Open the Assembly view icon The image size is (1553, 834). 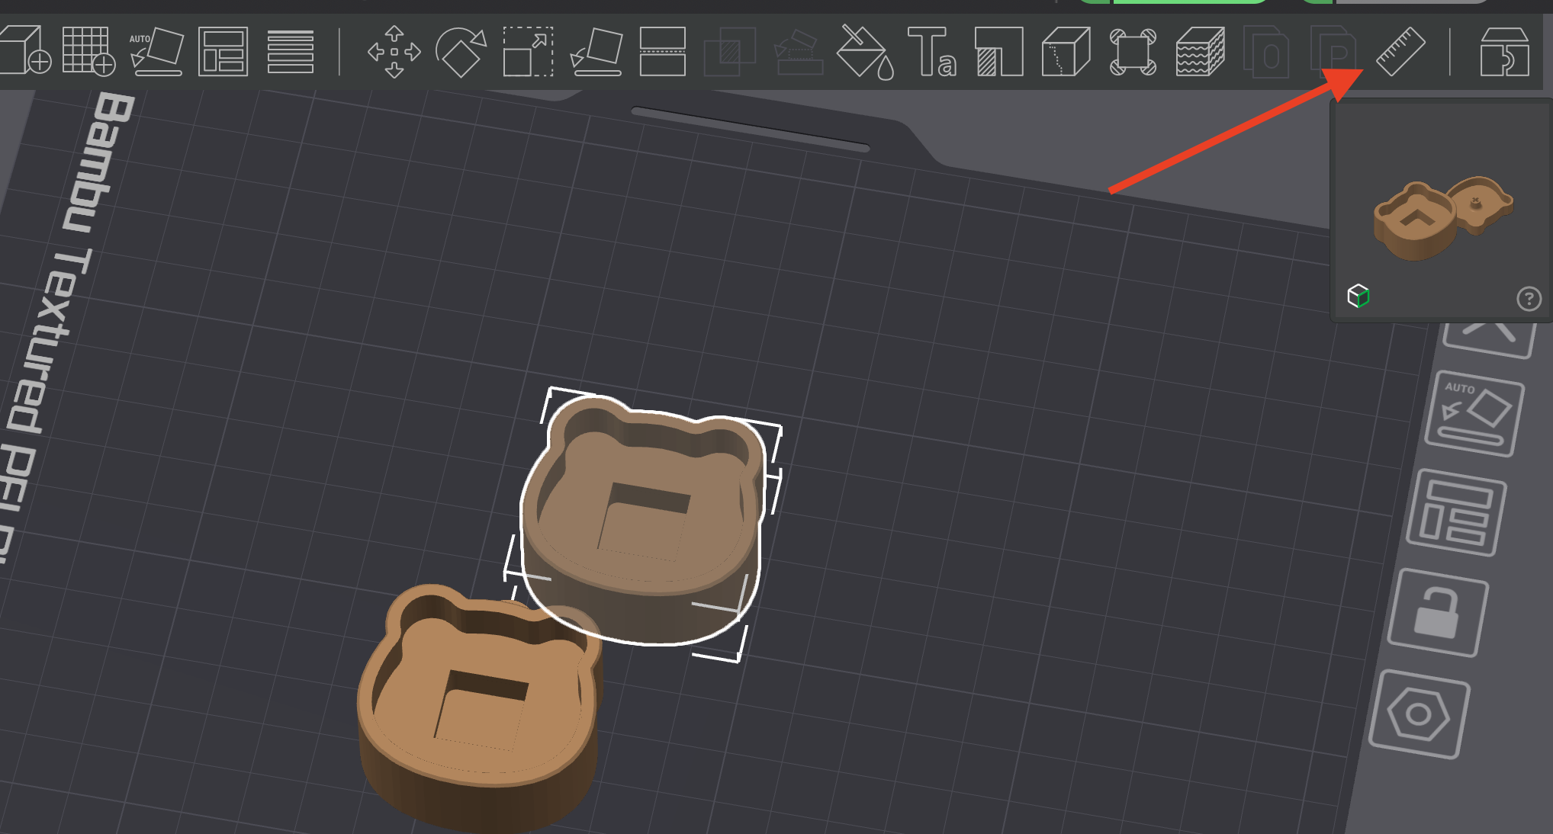[1504, 52]
